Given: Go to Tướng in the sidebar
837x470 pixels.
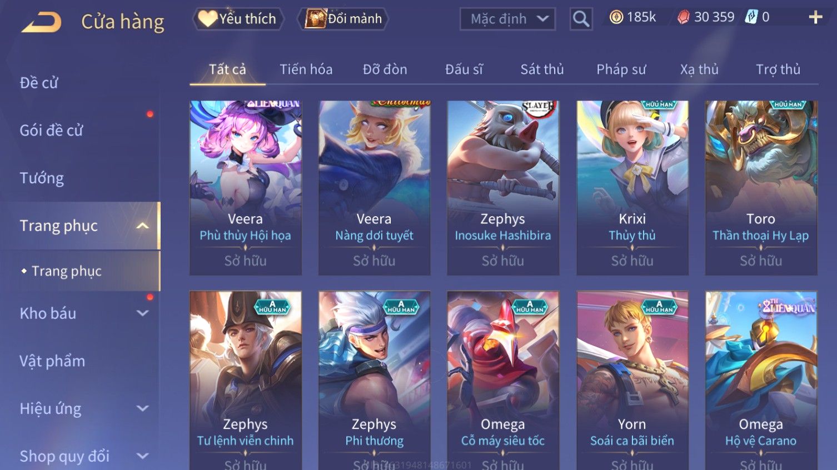Looking at the screenshot, I should [42, 178].
